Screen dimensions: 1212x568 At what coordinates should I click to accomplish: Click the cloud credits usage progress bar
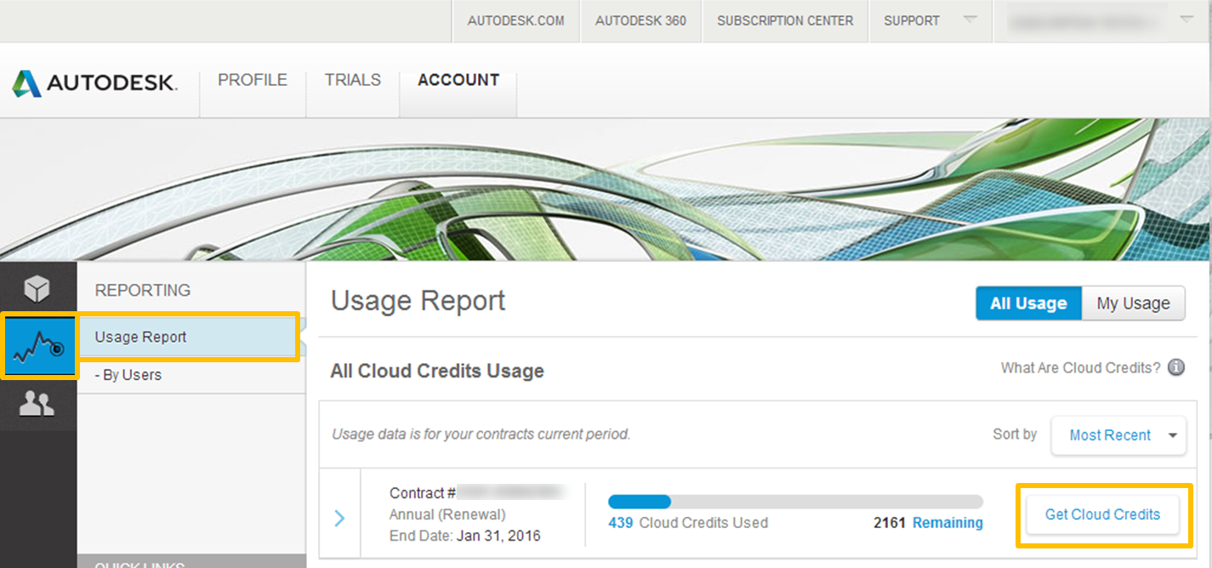click(x=795, y=501)
